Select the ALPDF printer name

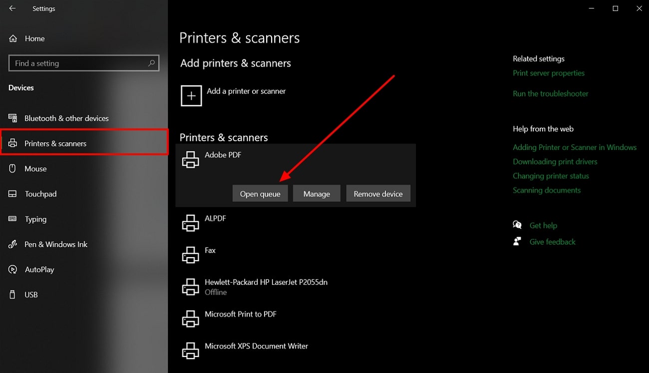pyautogui.click(x=215, y=218)
